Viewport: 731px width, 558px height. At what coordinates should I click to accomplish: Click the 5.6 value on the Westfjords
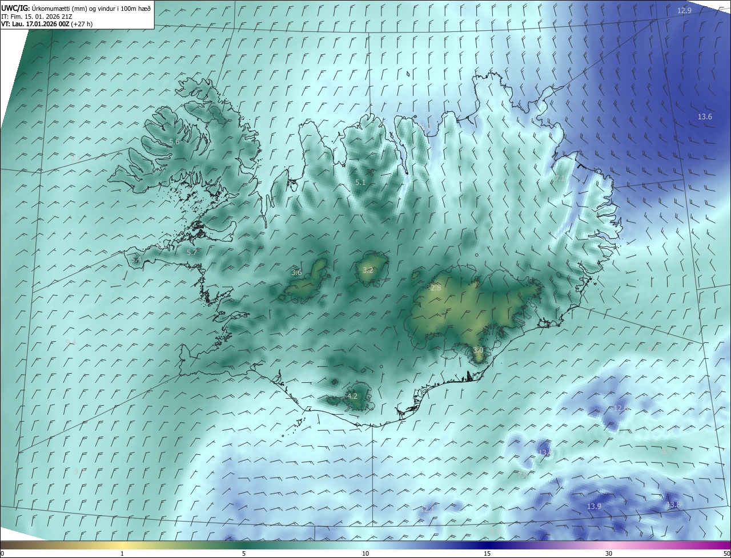(x=174, y=142)
